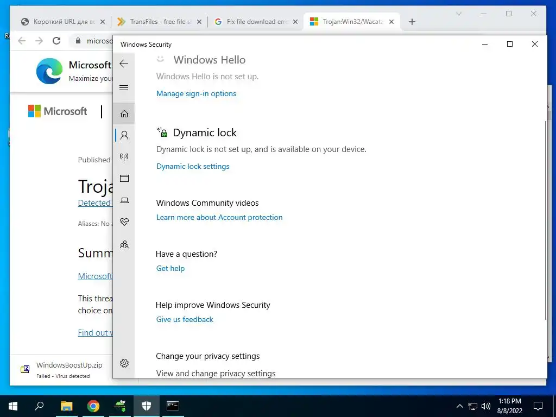The width and height of the screenshot is (556, 417).
Task: Show hidden system tray icons
Action: click(459, 406)
